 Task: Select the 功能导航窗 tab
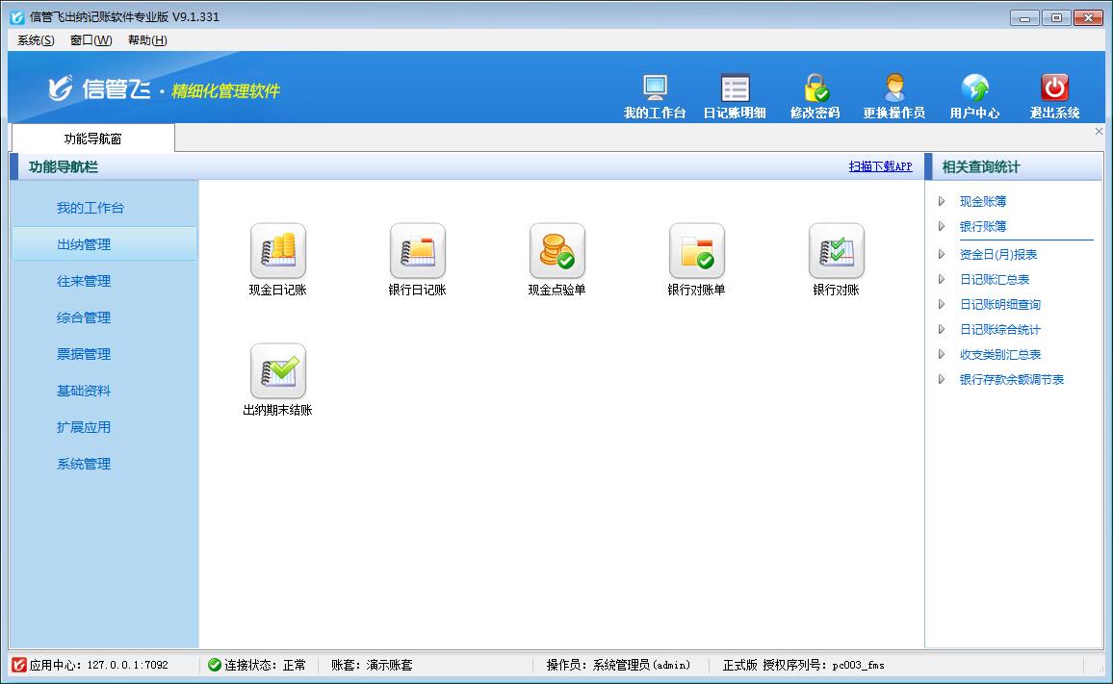coord(92,139)
